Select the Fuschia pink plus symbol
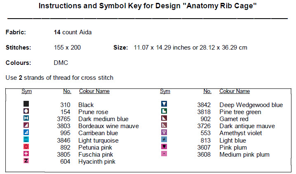Screen dimensions: 296x174 coord(26,154)
